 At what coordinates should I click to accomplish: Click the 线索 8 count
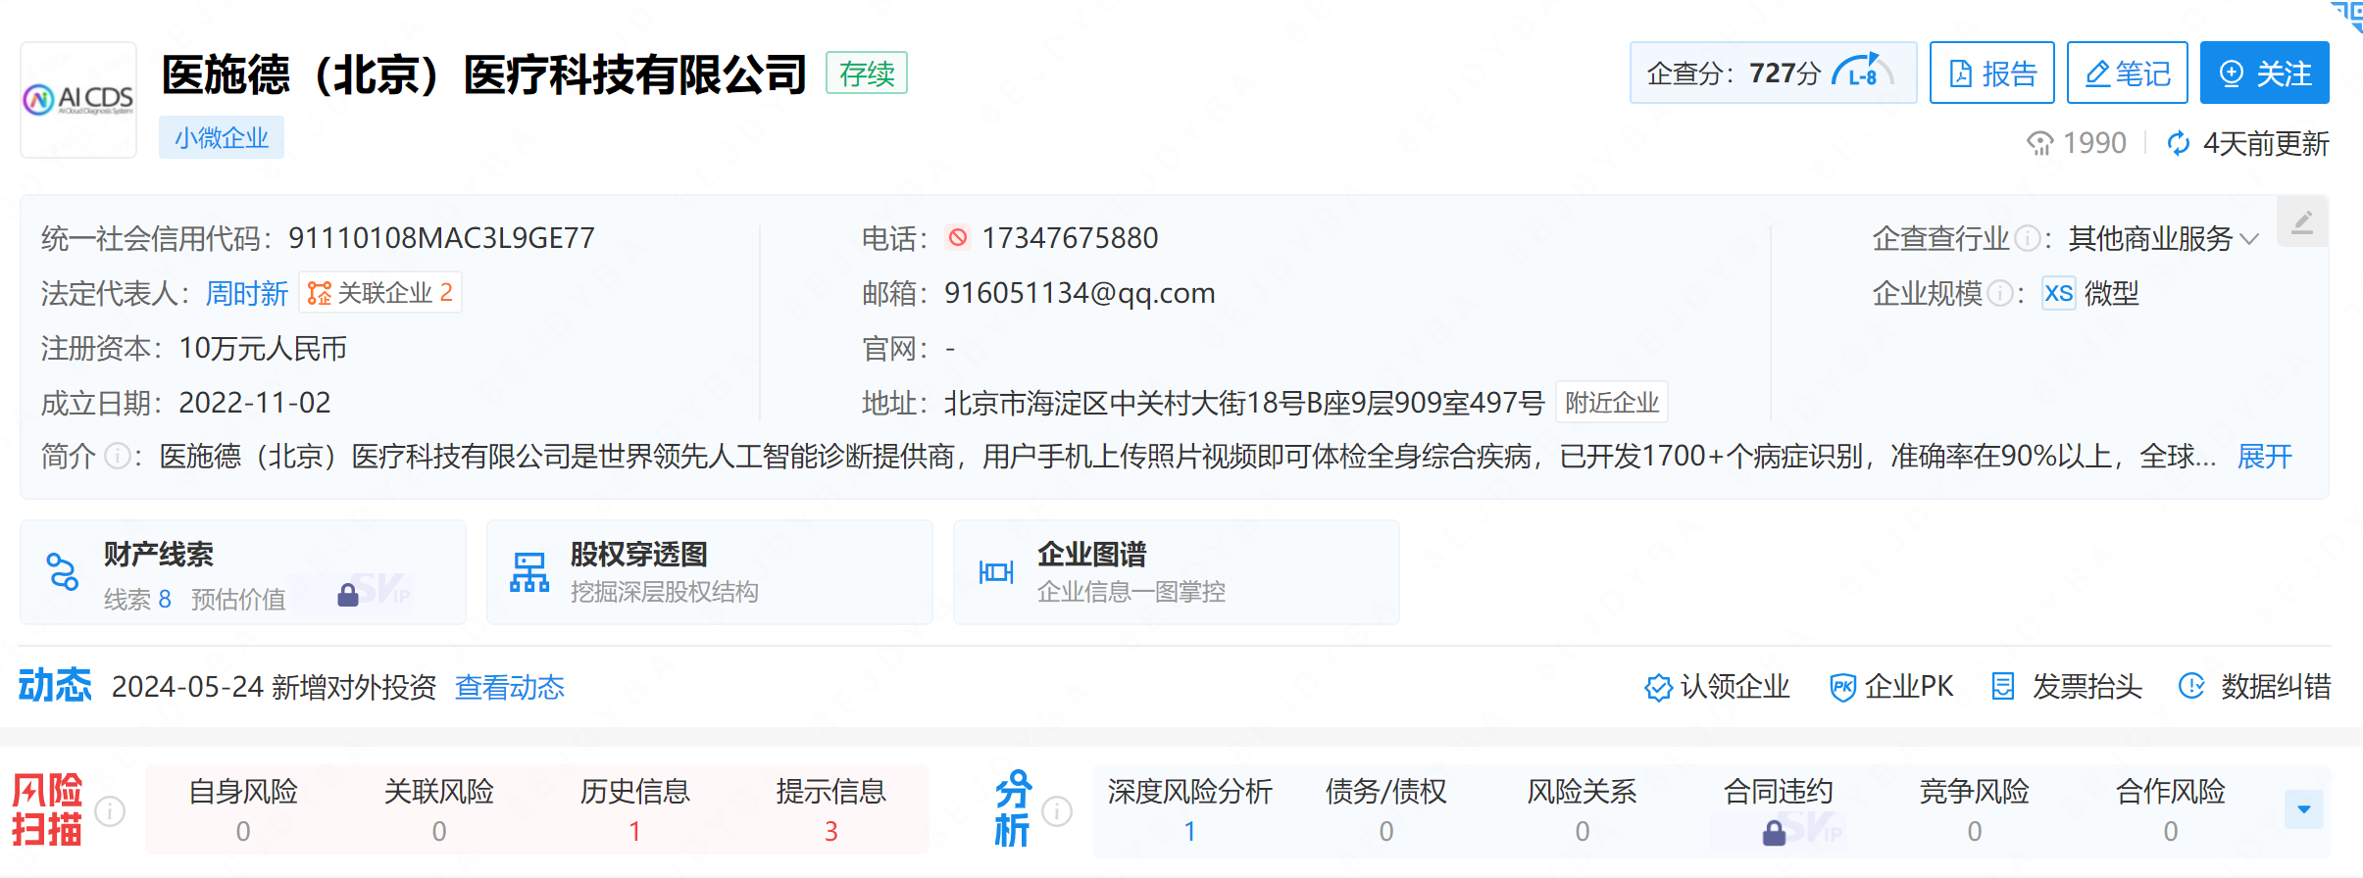[x=138, y=599]
